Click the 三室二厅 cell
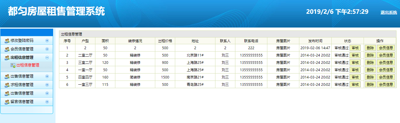The height and width of the screenshot is (123, 400). pos(85,62)
